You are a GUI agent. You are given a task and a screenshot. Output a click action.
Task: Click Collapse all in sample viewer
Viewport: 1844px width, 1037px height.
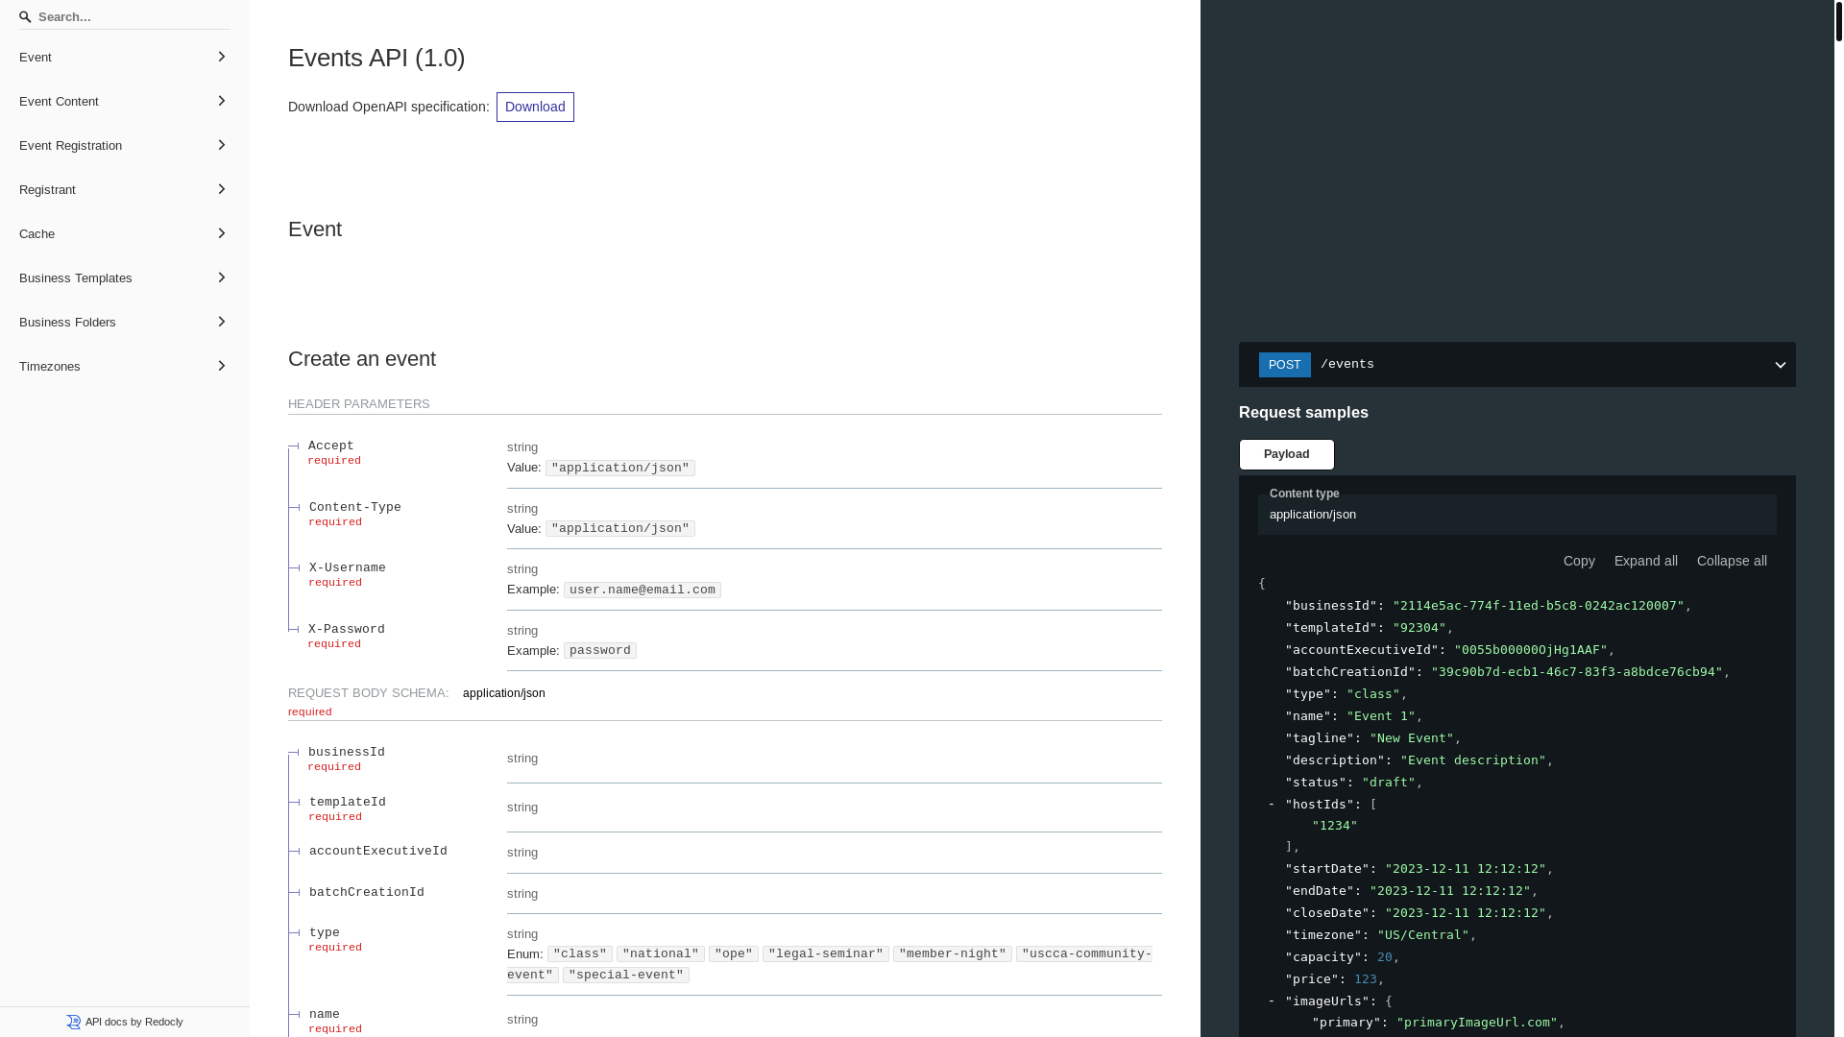tap(1732, 561)
